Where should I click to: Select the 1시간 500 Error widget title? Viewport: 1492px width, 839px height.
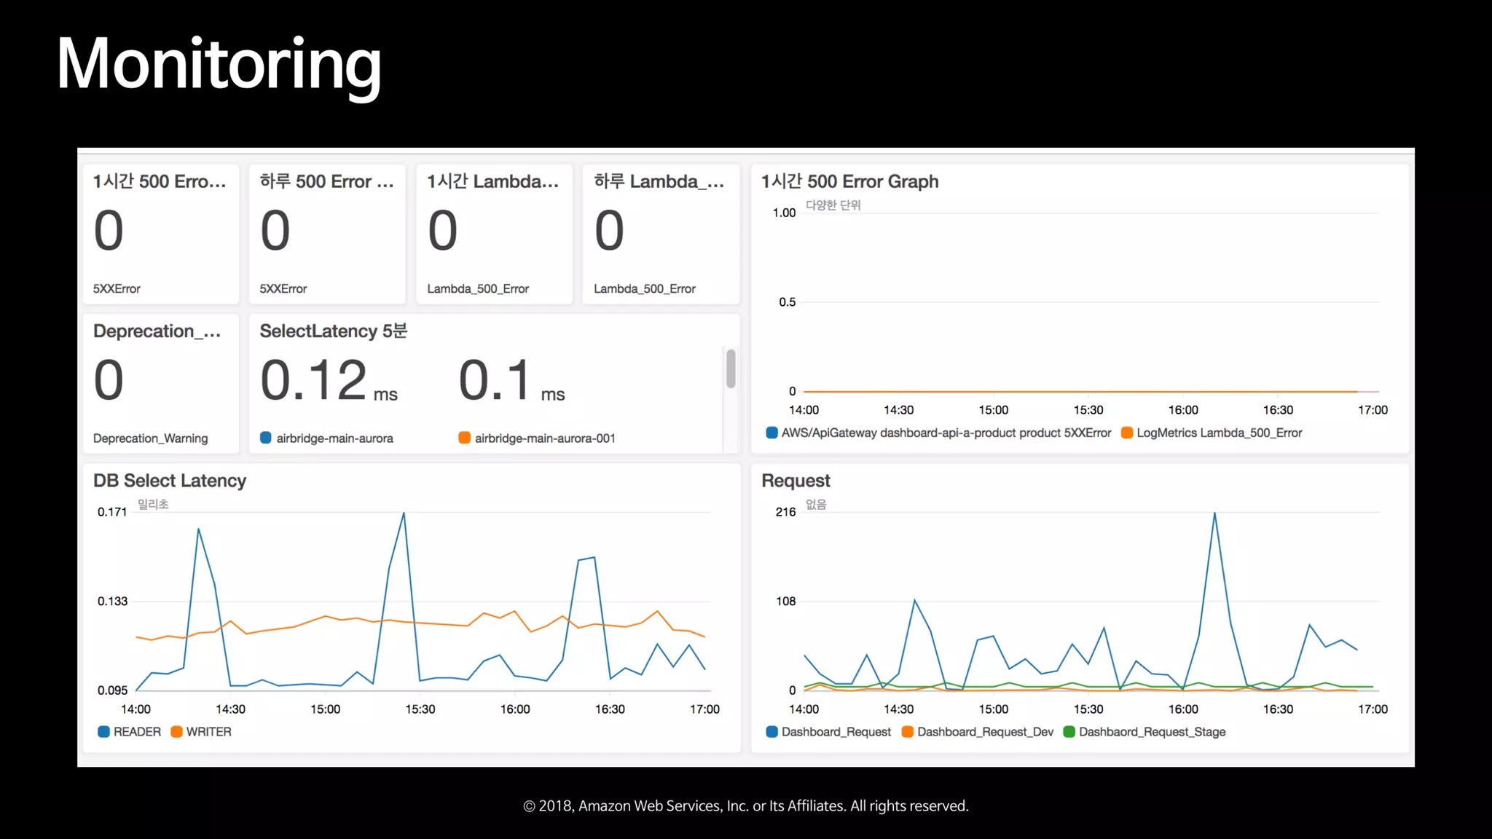click(x=160, y=181)
